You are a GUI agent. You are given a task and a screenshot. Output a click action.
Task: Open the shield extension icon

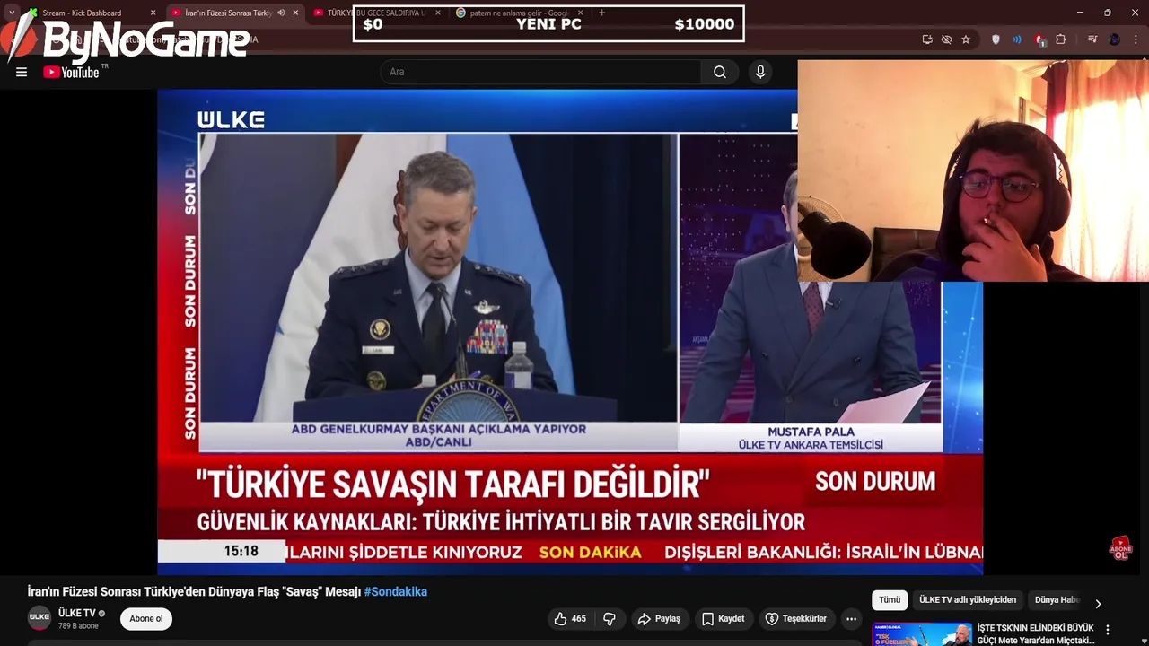(x=996, y=39)
